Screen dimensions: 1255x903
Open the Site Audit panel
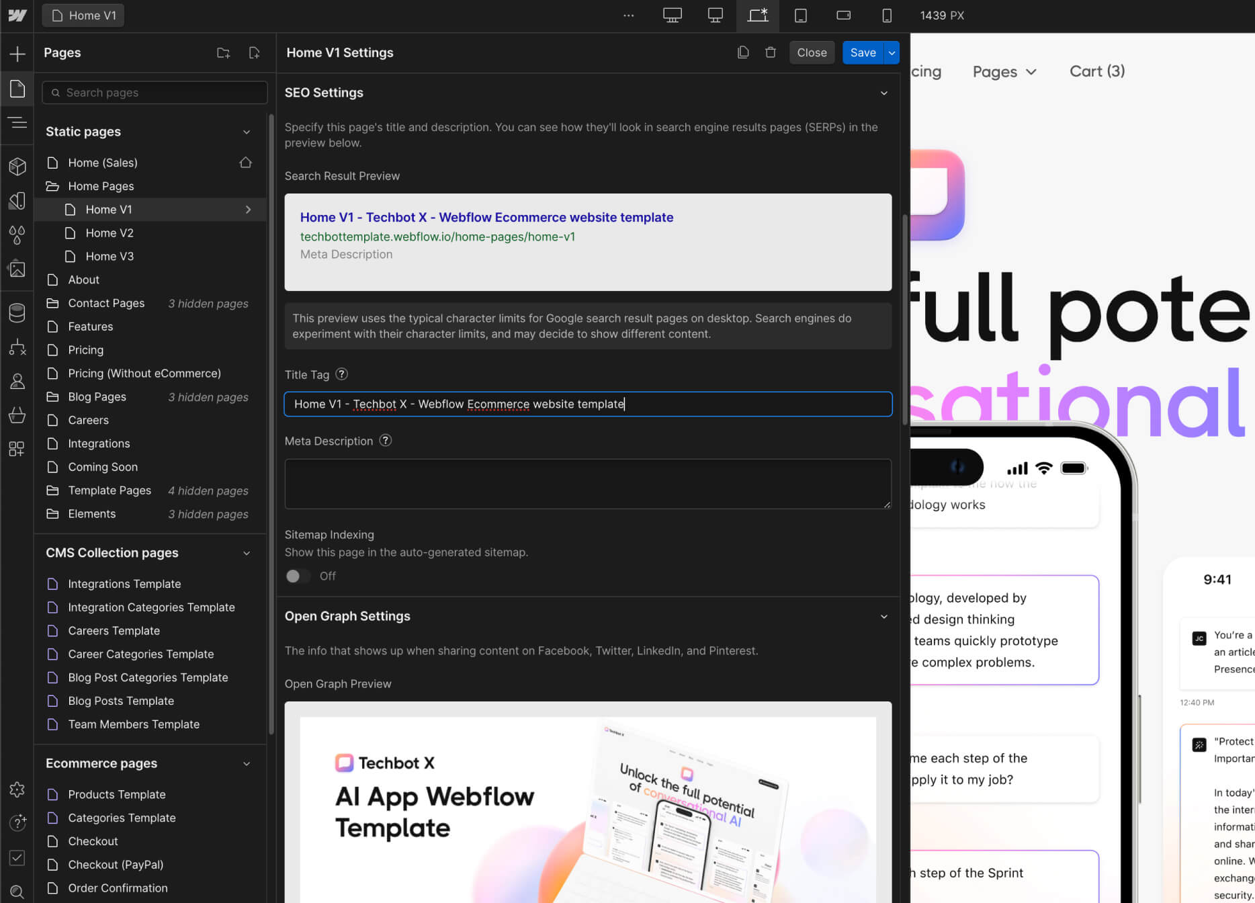coord(17,858)
